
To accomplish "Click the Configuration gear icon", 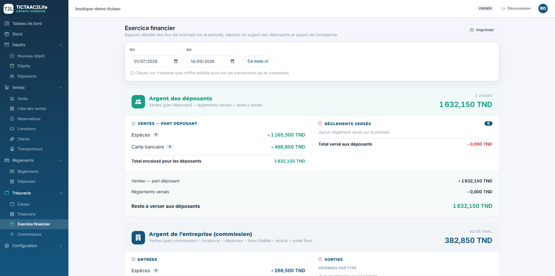I will 7,246.
